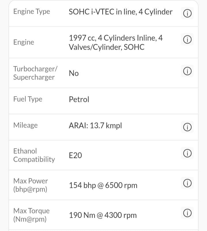The image size is (207, 231).
Task: Open info icon for ARAI mileage
Action: [x=187, y=127]
